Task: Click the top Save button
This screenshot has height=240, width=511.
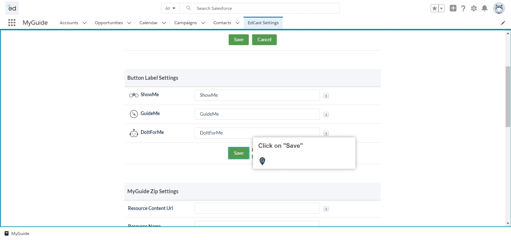Action: (x=239, y=40)
